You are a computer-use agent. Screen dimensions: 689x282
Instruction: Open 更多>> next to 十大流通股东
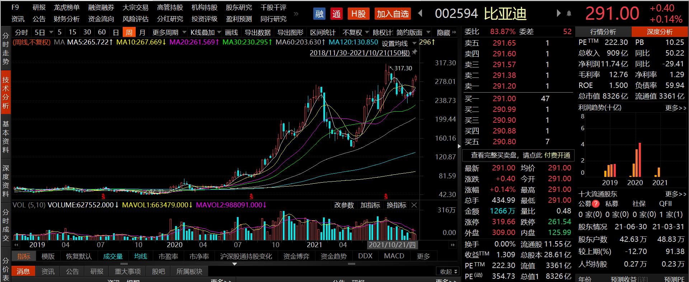(x=676, y=194)
